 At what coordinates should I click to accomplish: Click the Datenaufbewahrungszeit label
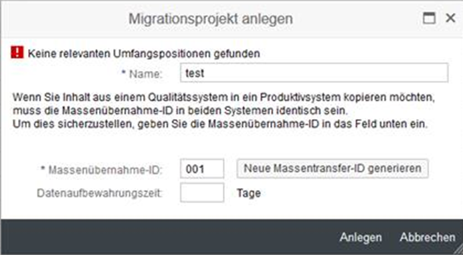[x=100, y=193]
